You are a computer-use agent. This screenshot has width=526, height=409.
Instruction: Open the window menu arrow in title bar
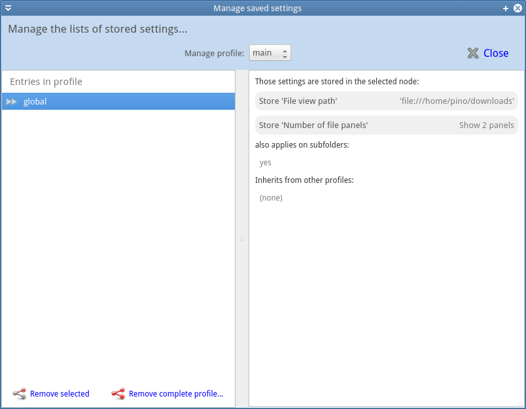pos(9,8)
